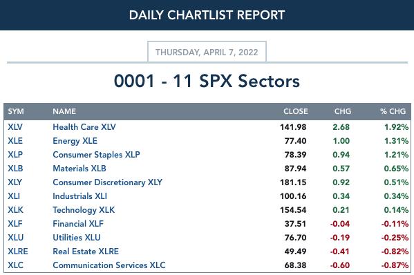Click Consumer Discretionary XLY name
The width and height of the screenshot is (414, 275).
(107, 182)
